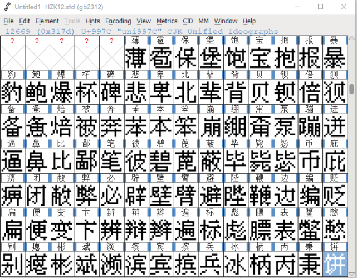Open the File menu
This screenshot has width=357, height=278.
[x=8, y=21]
